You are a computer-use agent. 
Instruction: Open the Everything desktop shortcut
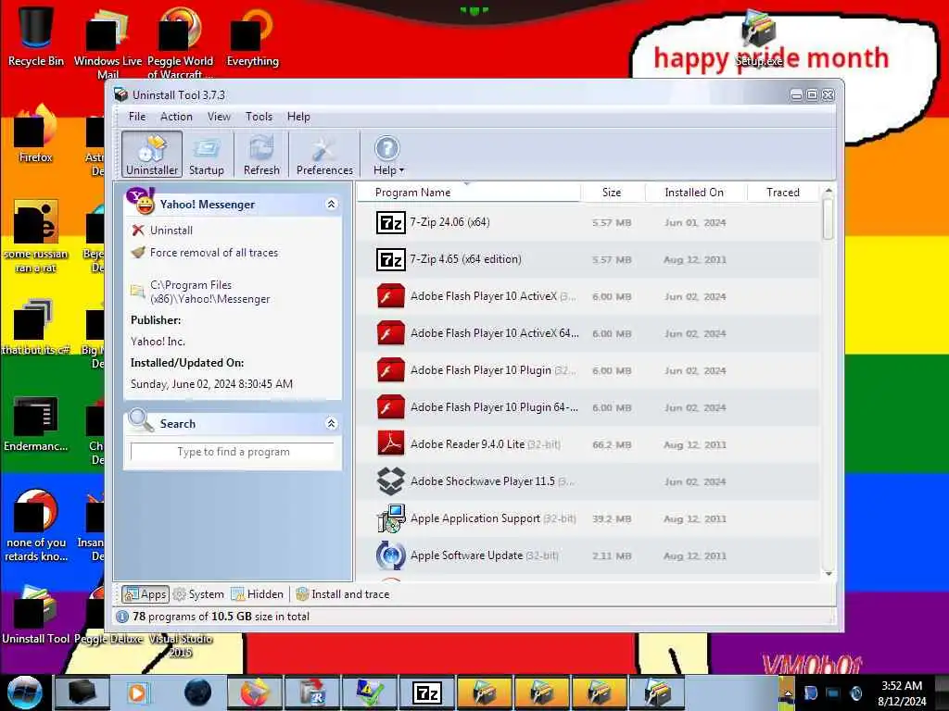point(252,36)
